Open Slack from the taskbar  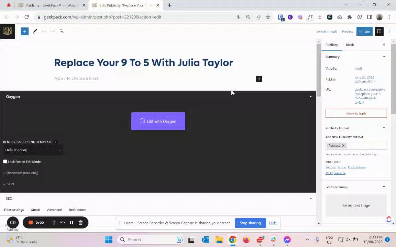click(274, 239)
